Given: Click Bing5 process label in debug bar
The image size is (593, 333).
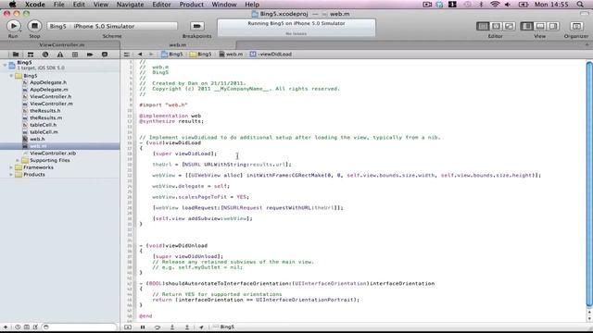Looking at the screenshot, I should click(x=223, y=327).
